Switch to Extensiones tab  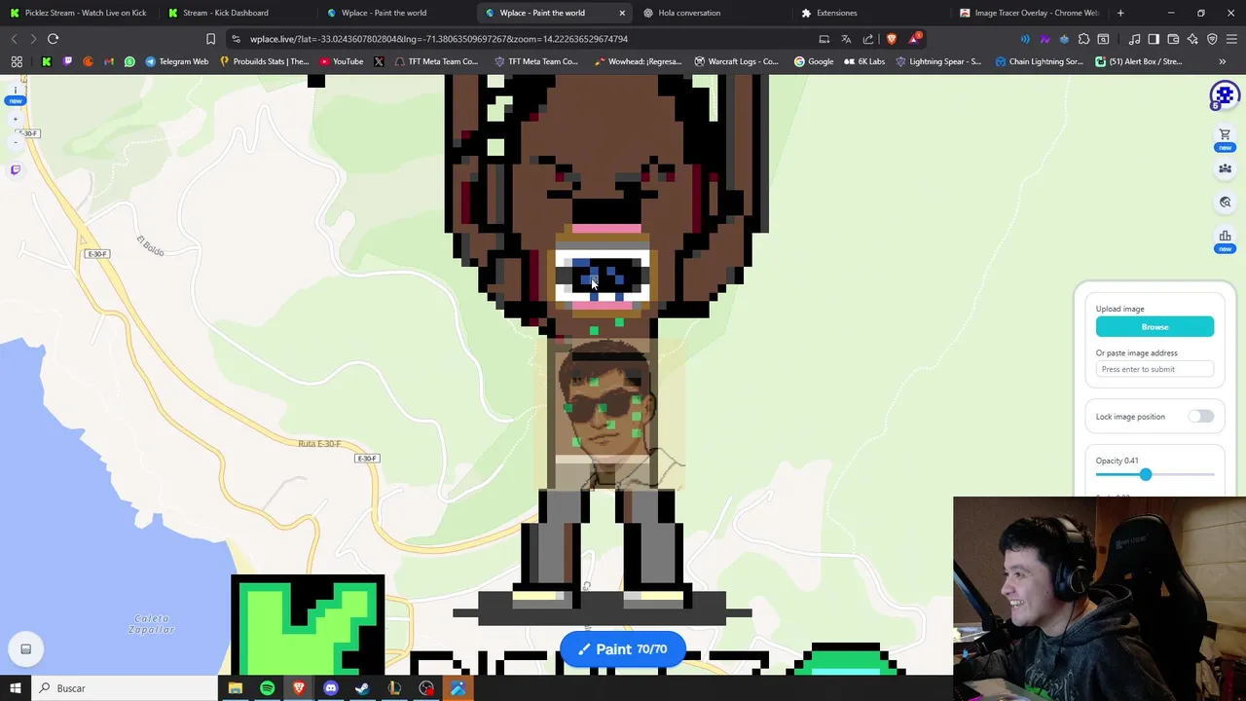coord(868,13)
